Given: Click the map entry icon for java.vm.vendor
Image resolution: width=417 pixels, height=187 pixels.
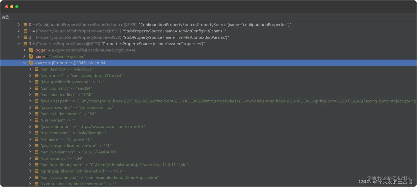Looking at the screenshot, I should pyautogui.click(x=37, y=107).
